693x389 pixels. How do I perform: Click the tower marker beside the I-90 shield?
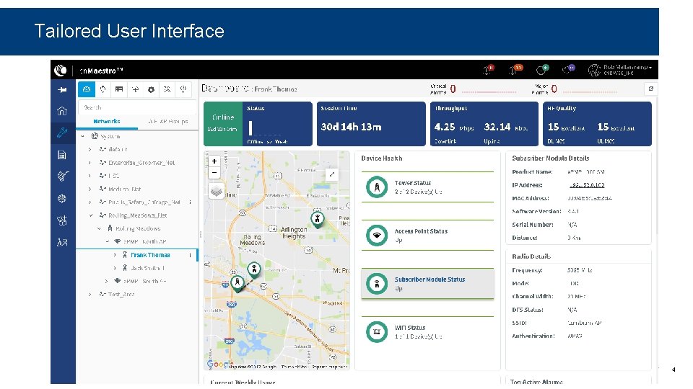pos(237,282)
